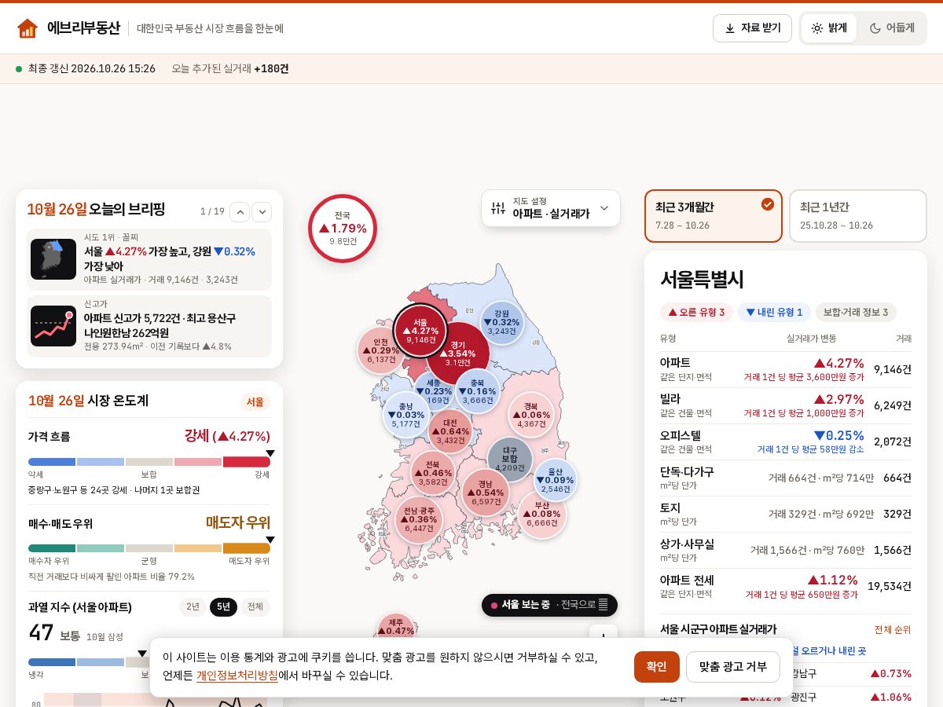
Task: Filter by 오른 유형 3 chip
Action: pos(696,313)
